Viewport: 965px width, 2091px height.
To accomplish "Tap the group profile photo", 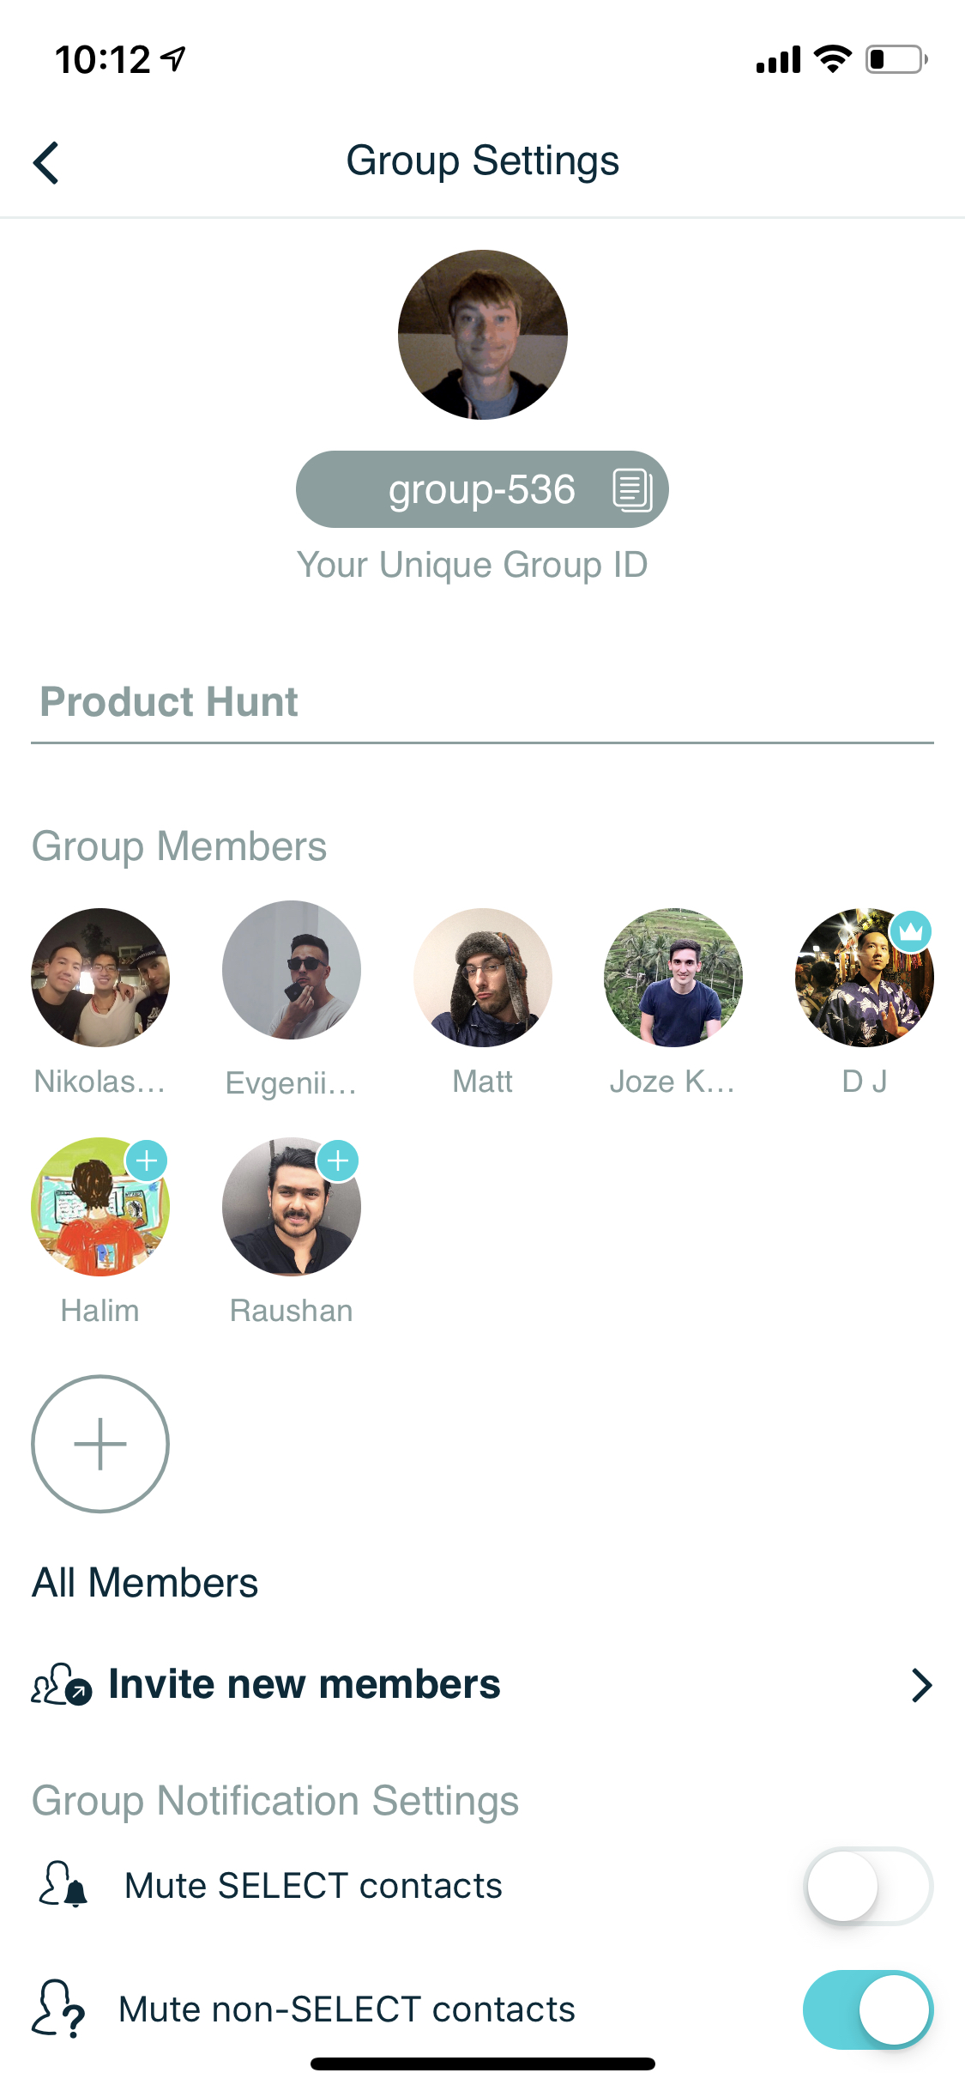I will (482, 335).
